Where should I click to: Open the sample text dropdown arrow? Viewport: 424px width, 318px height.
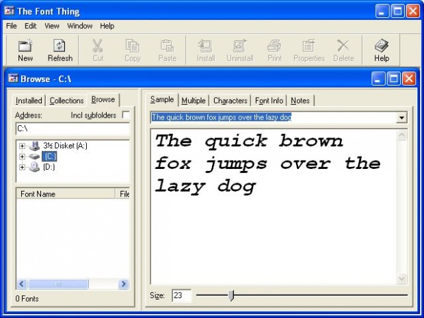coord(401,118)
